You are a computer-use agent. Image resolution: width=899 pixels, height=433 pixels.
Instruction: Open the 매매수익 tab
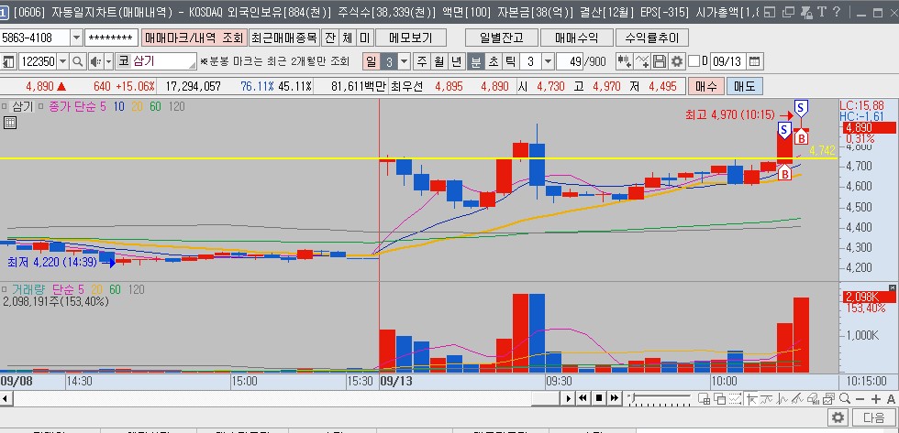point(576,38)
